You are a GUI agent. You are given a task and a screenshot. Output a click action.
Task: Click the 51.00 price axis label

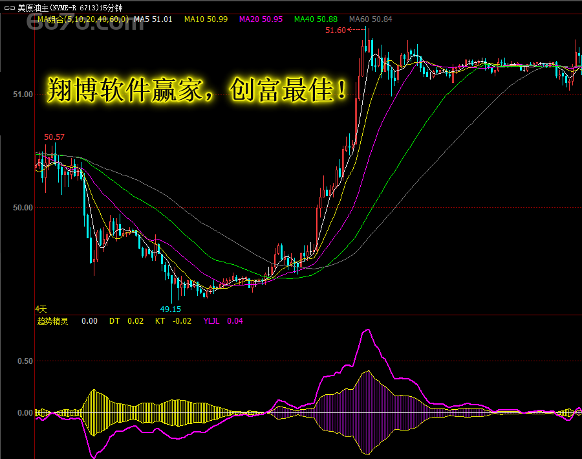(23, 95)
